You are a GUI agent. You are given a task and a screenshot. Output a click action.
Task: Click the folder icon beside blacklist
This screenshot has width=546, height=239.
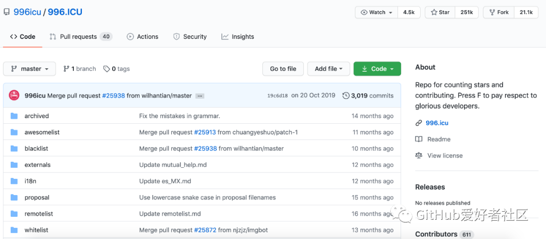click(x=14, y=149)
